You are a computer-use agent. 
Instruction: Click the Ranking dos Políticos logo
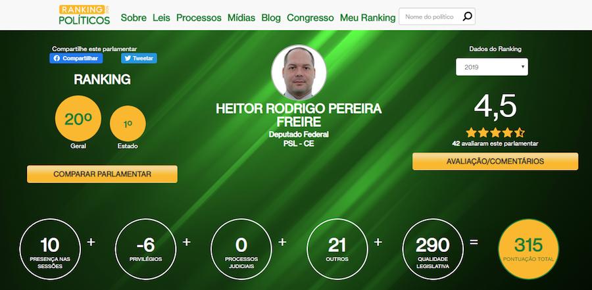[85, 15]
